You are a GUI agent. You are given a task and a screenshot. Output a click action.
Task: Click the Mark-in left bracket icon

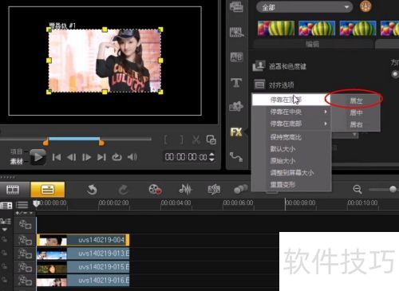click(166, 140)
